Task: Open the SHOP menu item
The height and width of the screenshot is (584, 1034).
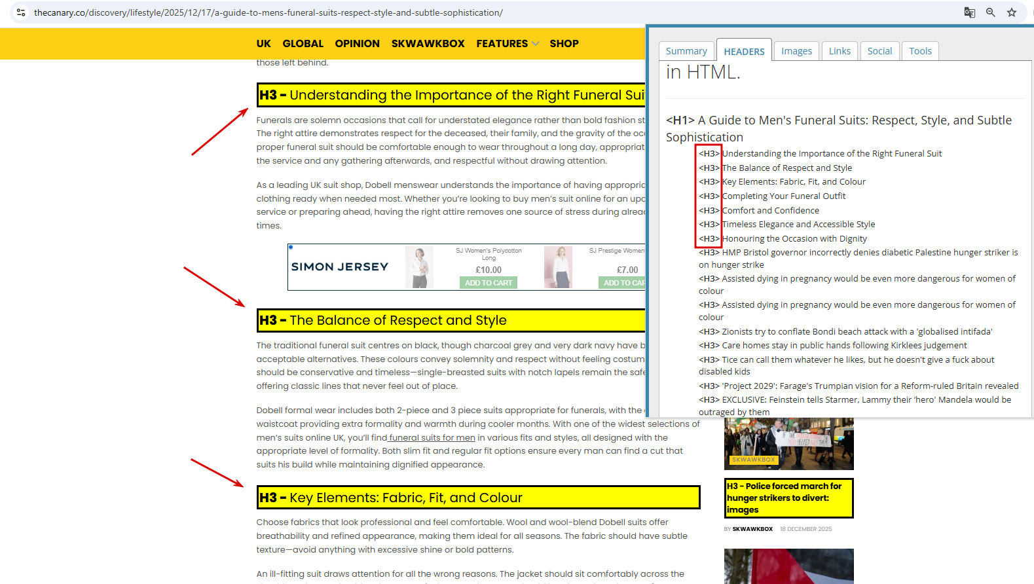Action: click(x=564, y=43)
